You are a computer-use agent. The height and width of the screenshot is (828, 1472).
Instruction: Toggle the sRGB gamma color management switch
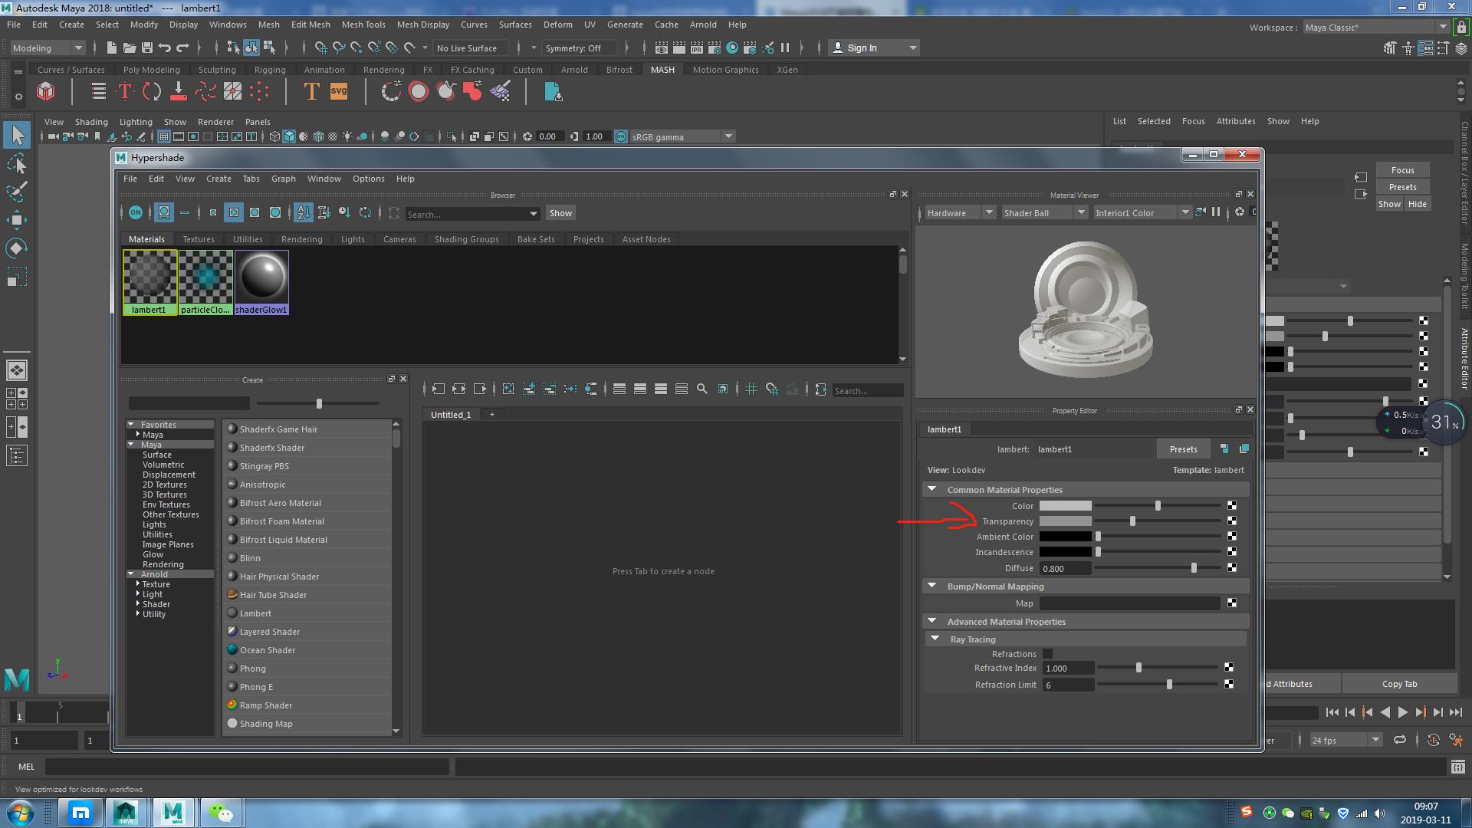click(620, 136)
